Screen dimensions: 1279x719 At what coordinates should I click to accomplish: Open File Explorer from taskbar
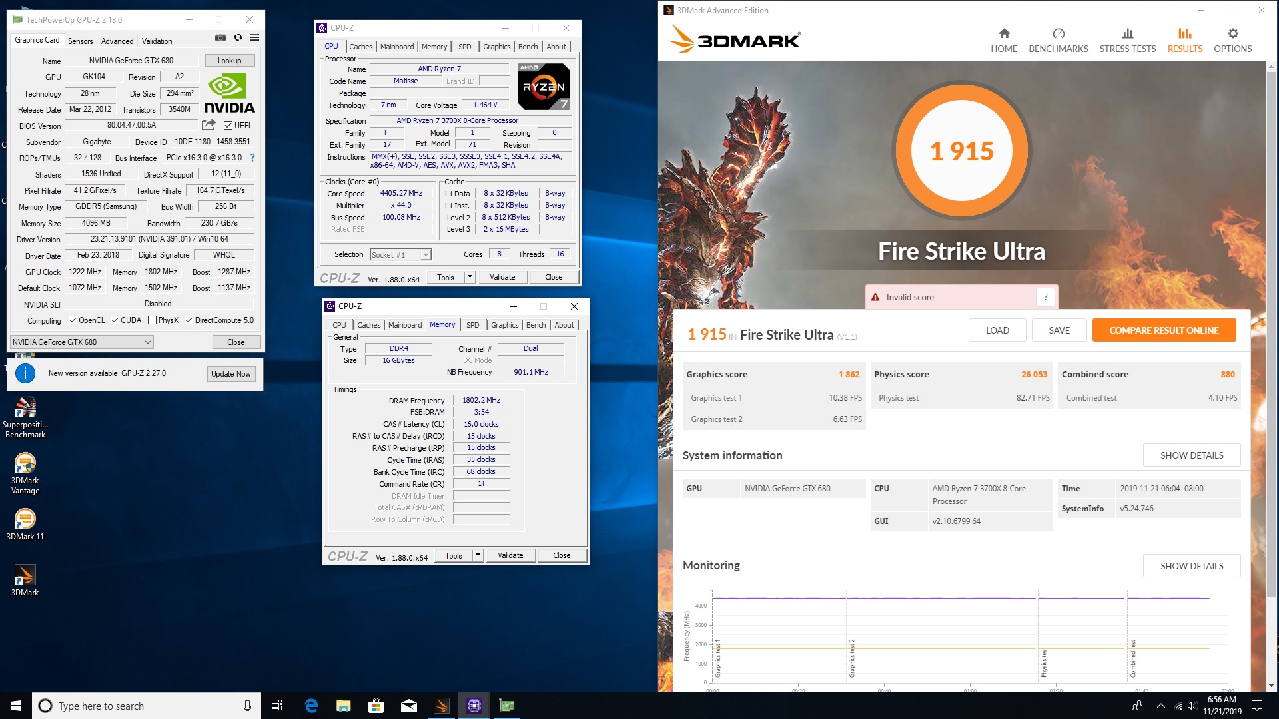click(344, 706)
